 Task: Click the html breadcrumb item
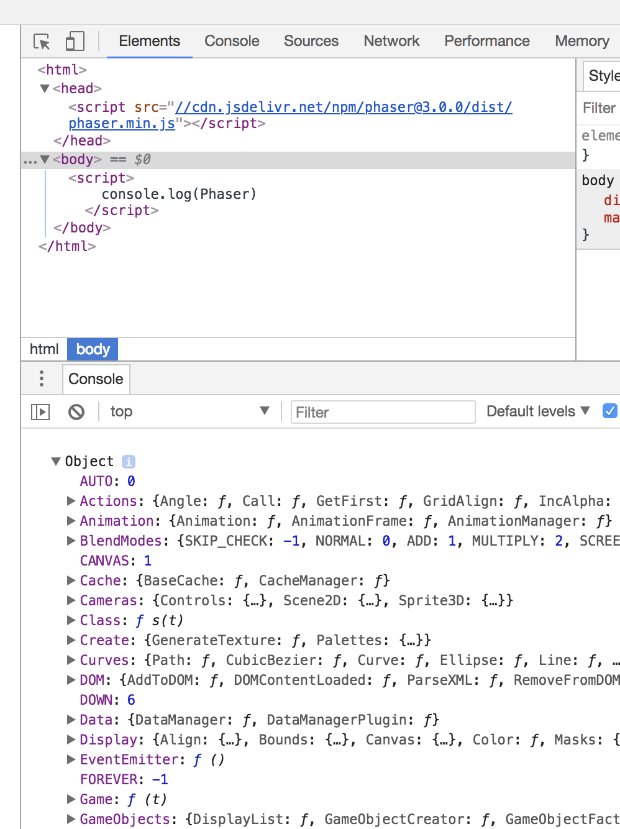pos(44,349)
